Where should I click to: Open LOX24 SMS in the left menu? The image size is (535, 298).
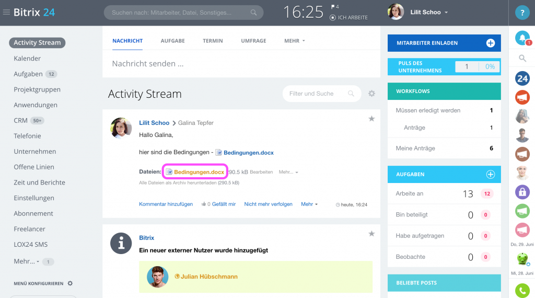click(x=30, y=244)
